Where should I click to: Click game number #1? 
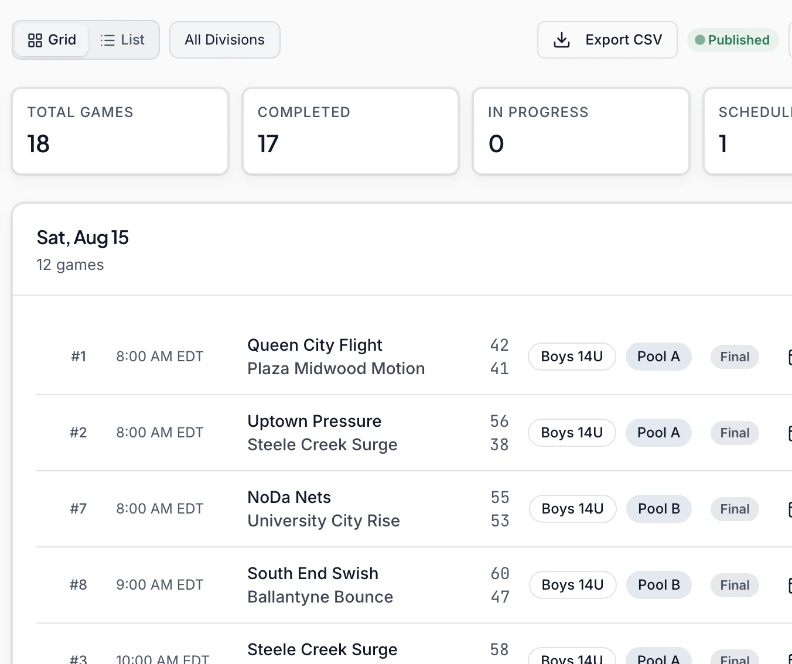coord(78,357)
